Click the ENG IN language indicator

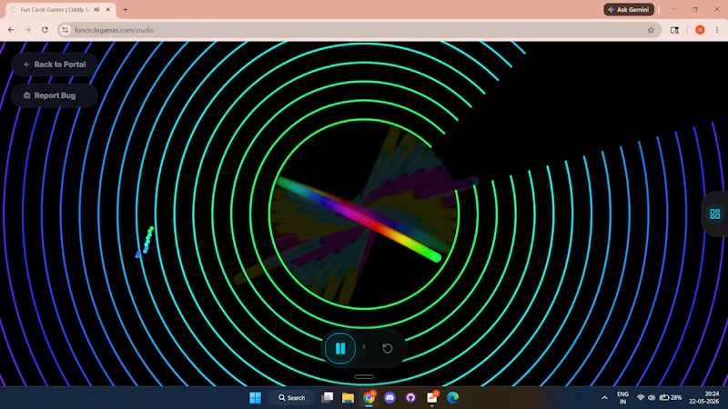click(x=622, y=398)
